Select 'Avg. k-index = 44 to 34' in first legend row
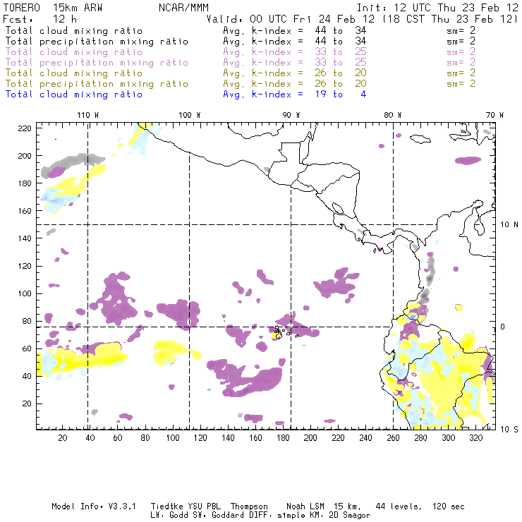 (295, 30)
